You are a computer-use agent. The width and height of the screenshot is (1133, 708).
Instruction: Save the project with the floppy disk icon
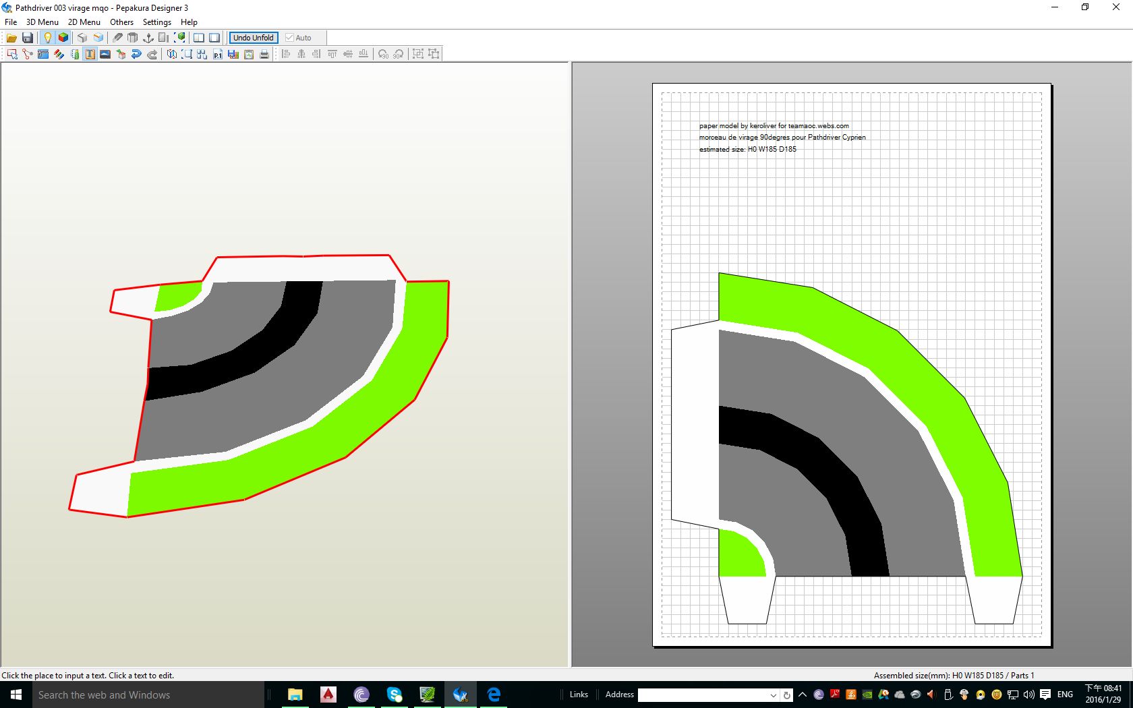coord(28,38)
